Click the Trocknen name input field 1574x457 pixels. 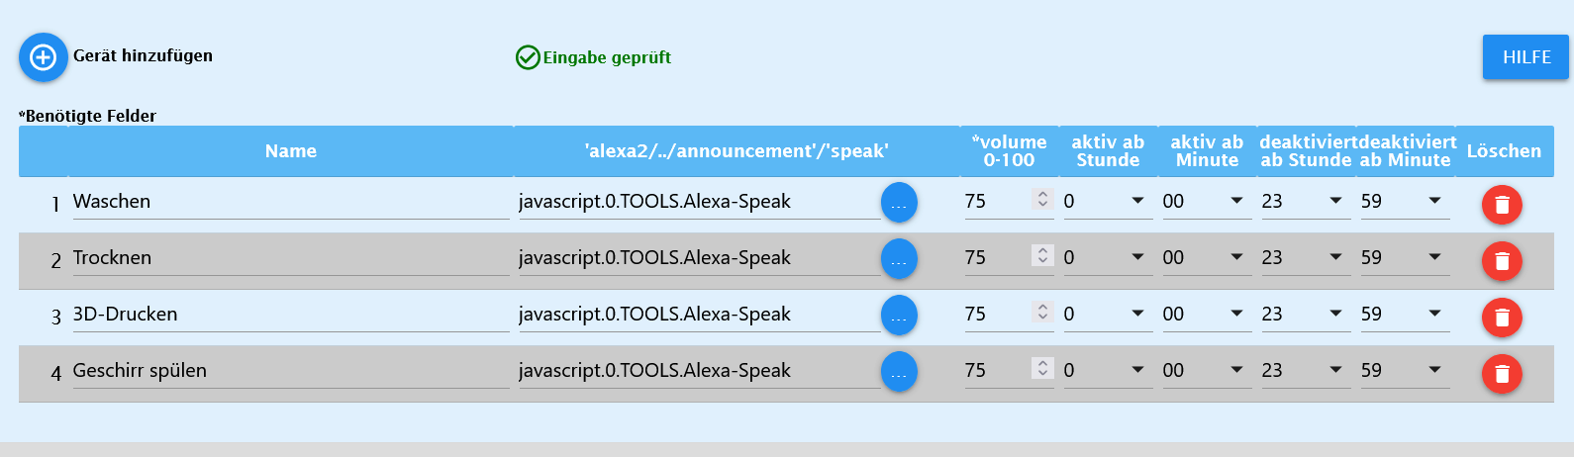[291, 258]
